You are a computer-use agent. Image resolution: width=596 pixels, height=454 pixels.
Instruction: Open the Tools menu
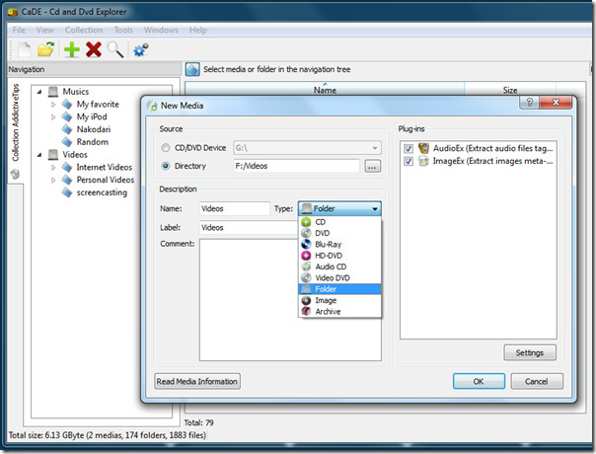(123, 30)
